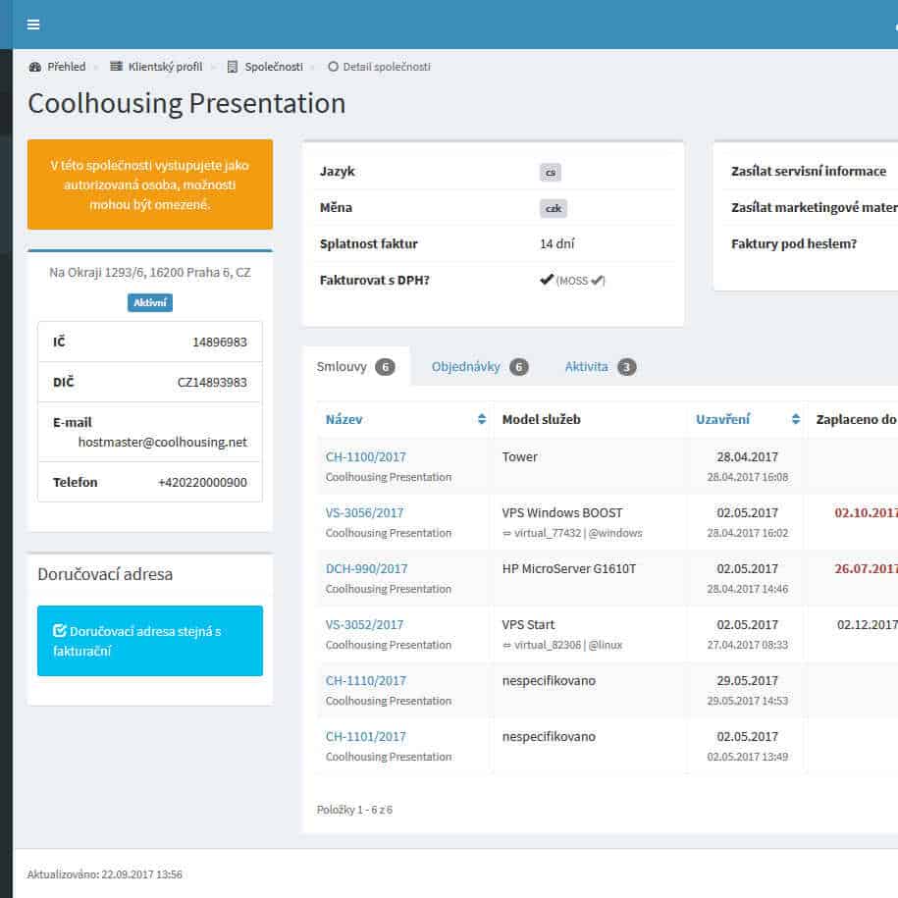
Task: Click the Položky 1 - 6 z 6 text
Action: pyautogui.click(x=354, y=810)
